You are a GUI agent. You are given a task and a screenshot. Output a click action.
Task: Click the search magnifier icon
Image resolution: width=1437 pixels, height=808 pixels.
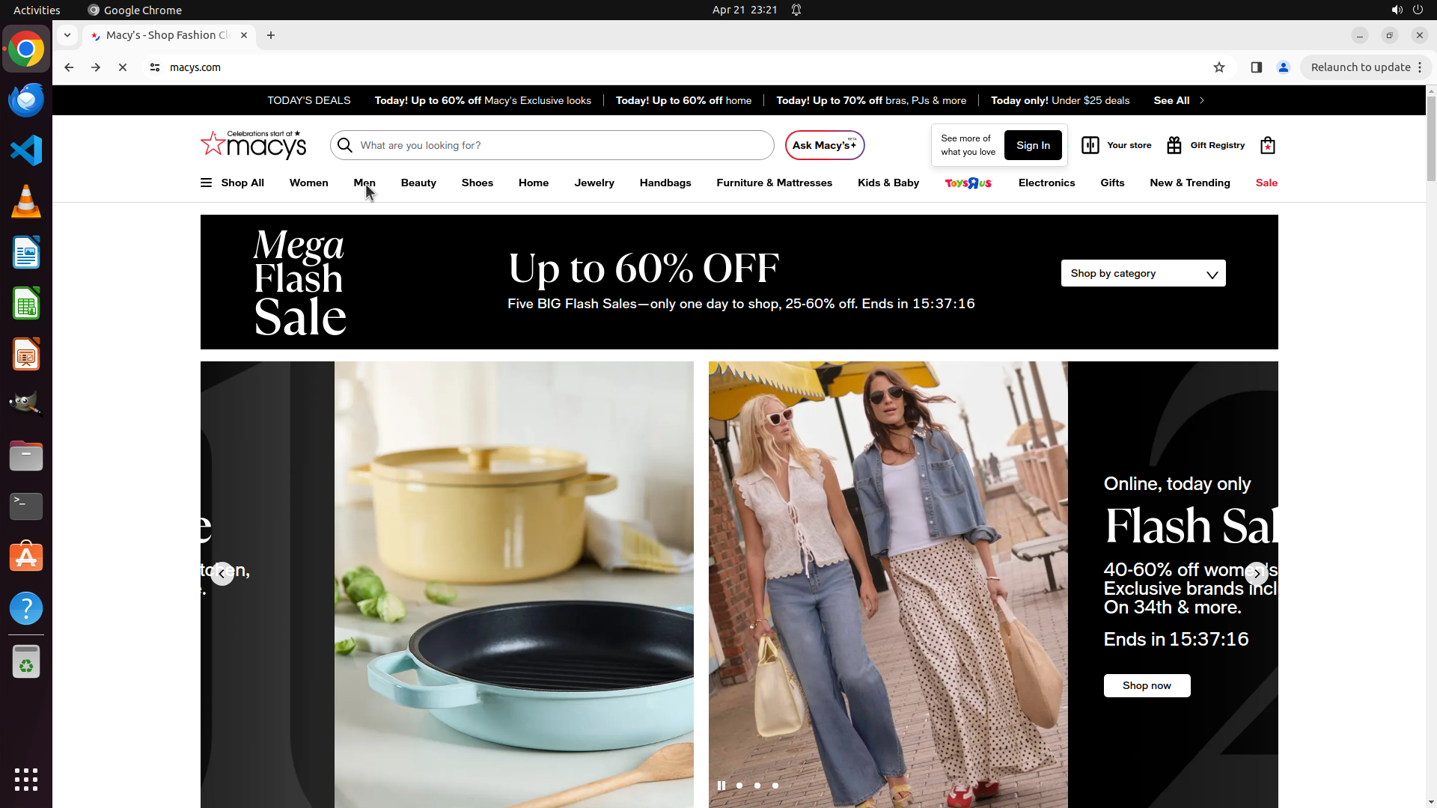pos(345,145)
